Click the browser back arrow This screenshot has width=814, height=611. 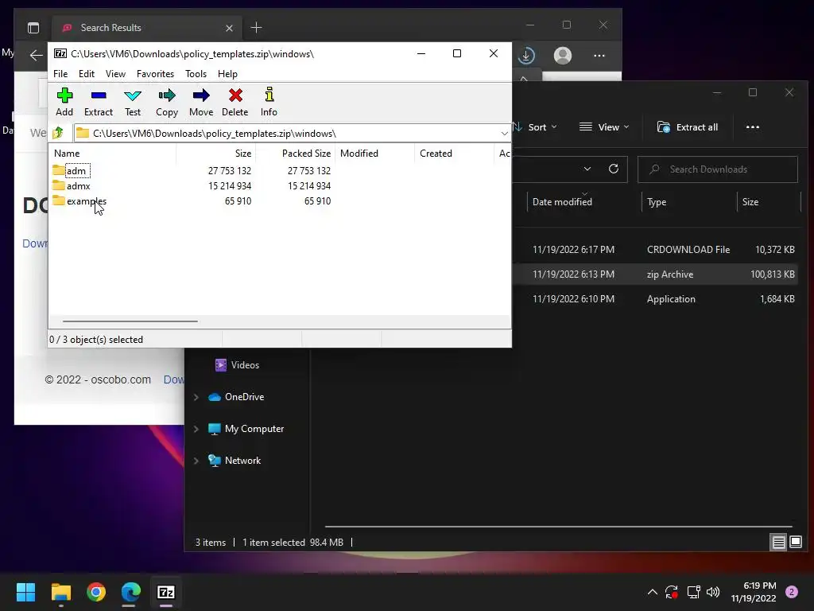pyautogui.click(x=36, y=55)
